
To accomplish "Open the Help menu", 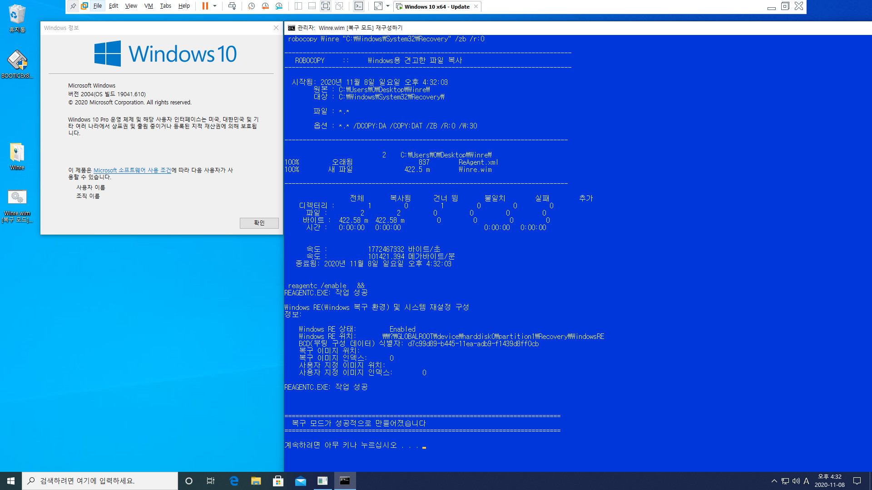I will [184, 6].
